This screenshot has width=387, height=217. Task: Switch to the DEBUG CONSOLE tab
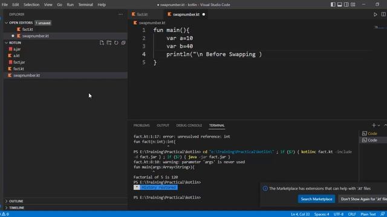point(189,125)
